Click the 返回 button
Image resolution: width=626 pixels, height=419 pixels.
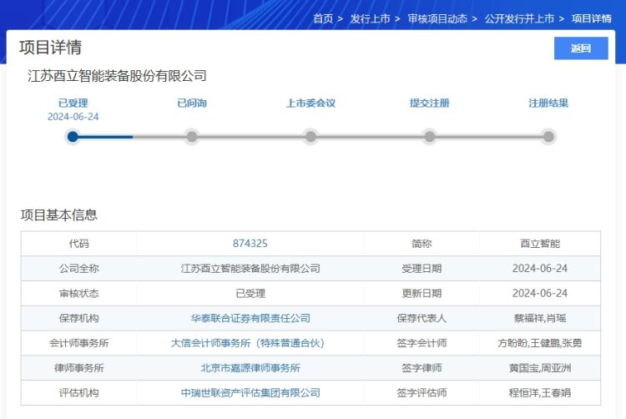pyautogui.click(x=581, y=48)
